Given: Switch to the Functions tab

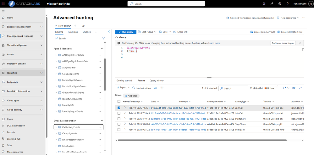Looking at the screenshot, I should pos(73,32).
